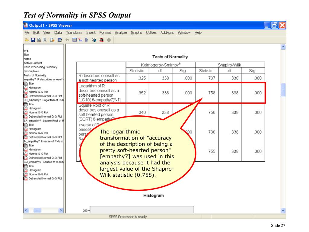Viewport: 309px width, 232px height.
Task: Click the Go to Case icon
Action: coord(81,40)
